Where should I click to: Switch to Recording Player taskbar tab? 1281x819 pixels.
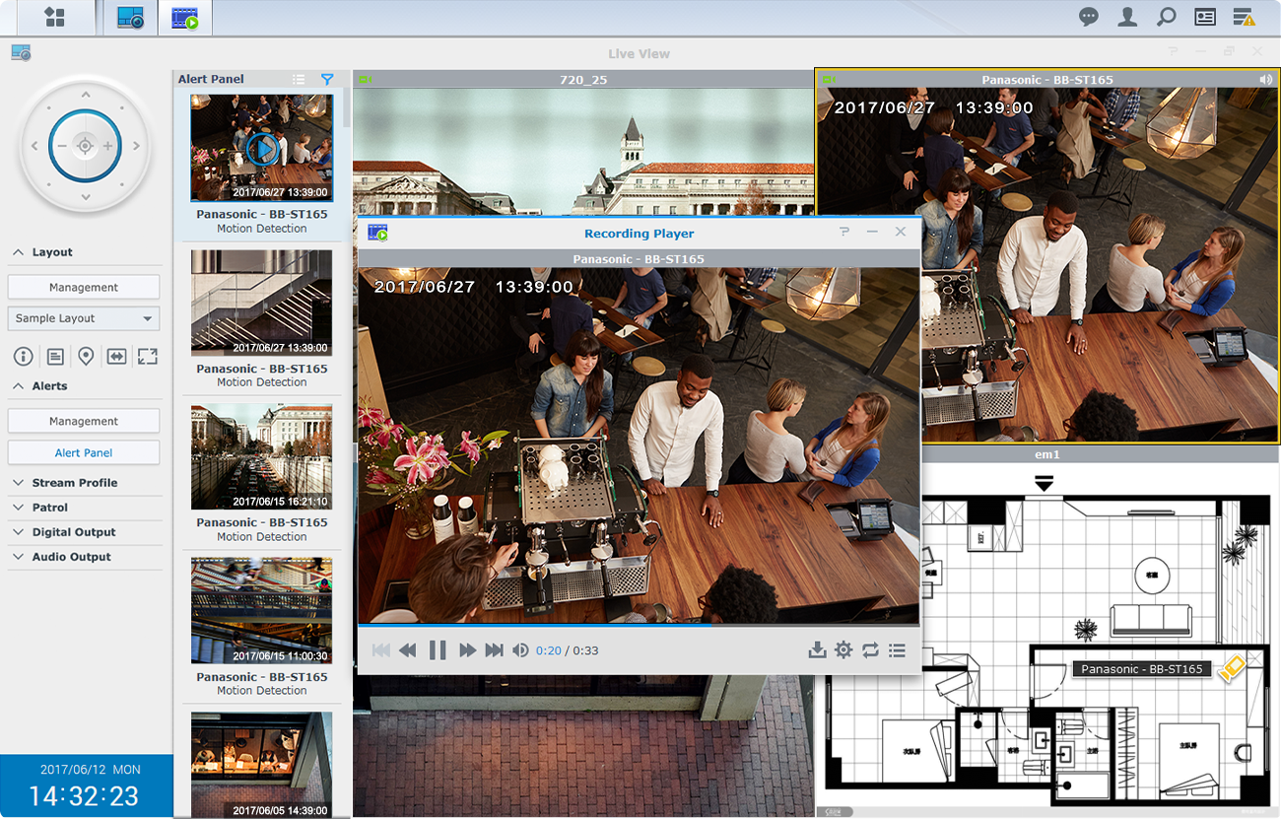tap(184, 18)
